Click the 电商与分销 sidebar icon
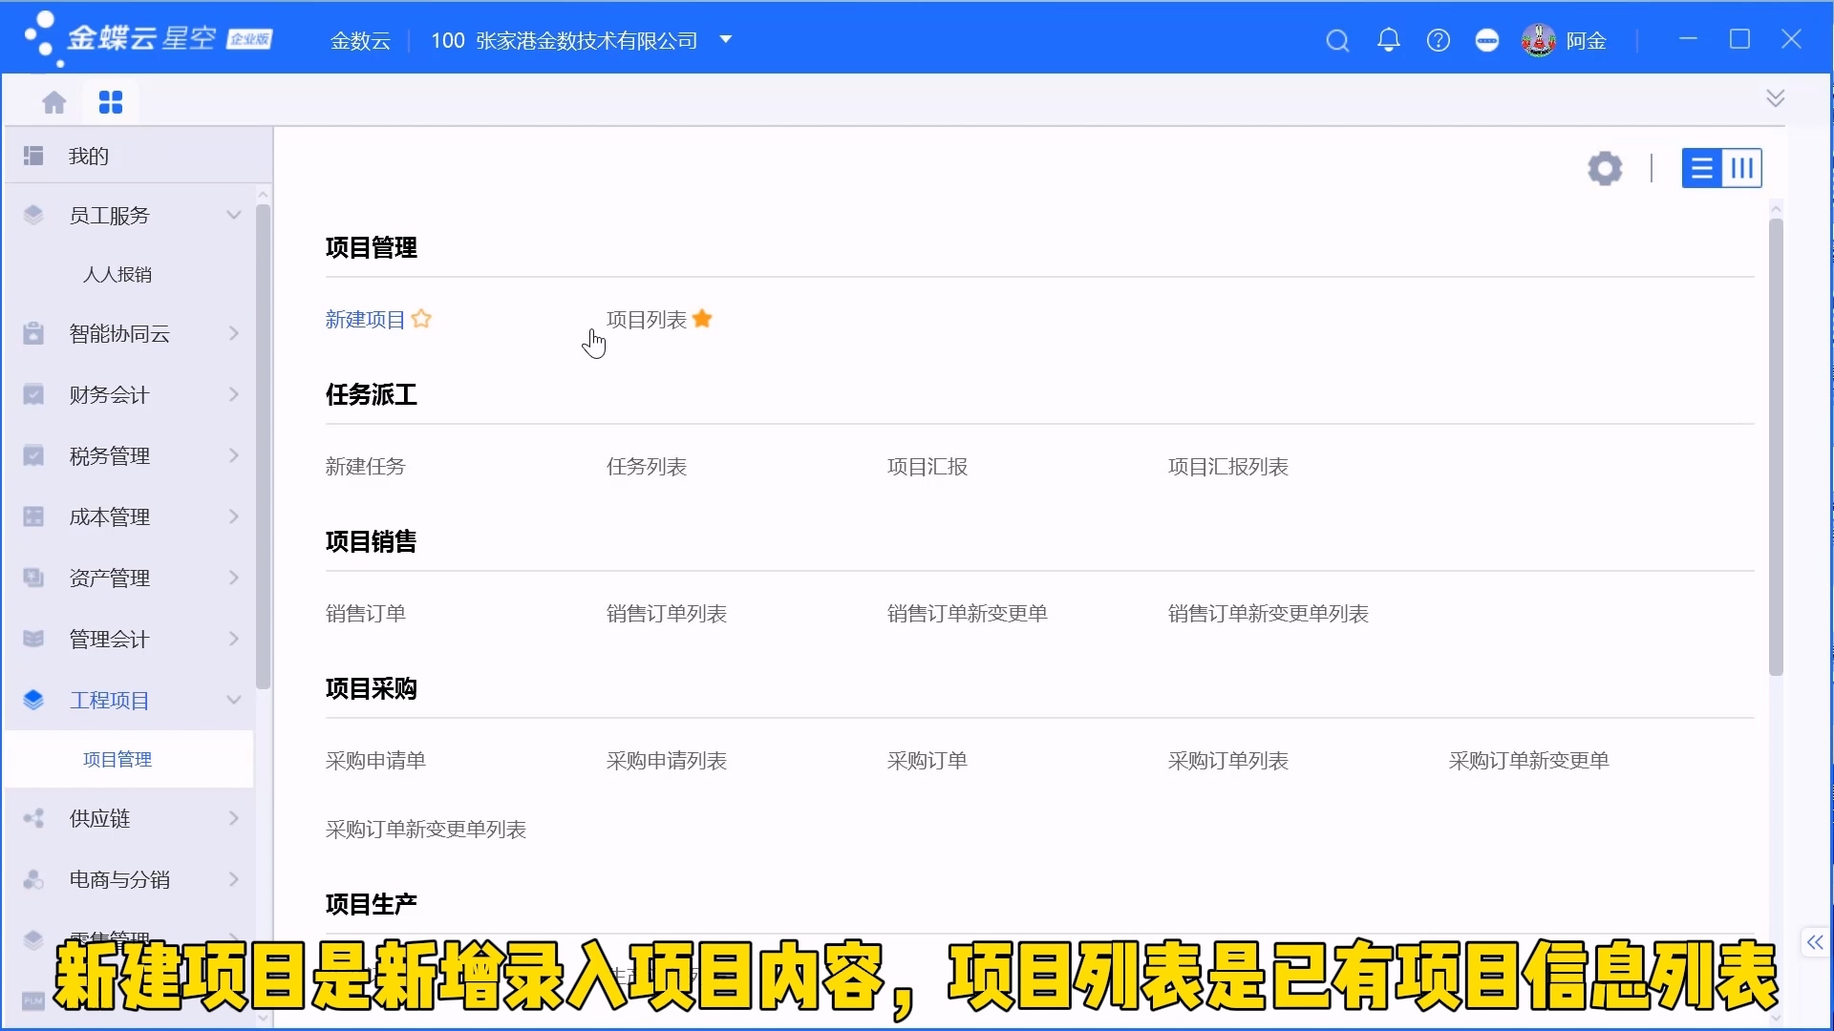The height and width of the screenshot is (1031, 1834). (33, 880)
